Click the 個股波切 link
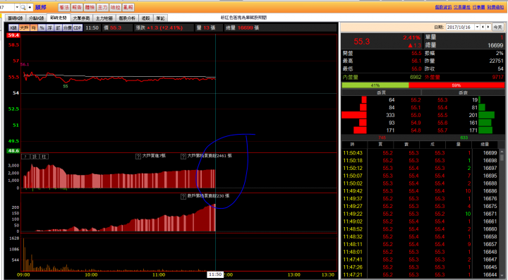 coord(443,7)
